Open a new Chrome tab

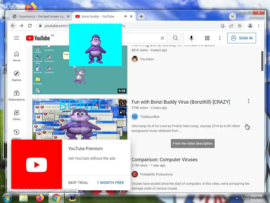(x=141, y=16)
